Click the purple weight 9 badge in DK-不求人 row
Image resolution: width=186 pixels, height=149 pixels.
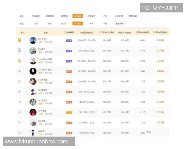point(69,41)
